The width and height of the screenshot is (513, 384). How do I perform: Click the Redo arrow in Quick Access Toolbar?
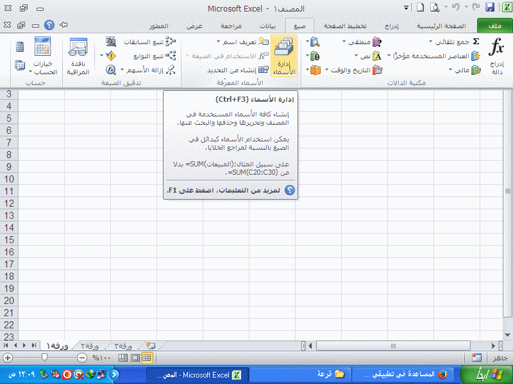tap(476, 8)
